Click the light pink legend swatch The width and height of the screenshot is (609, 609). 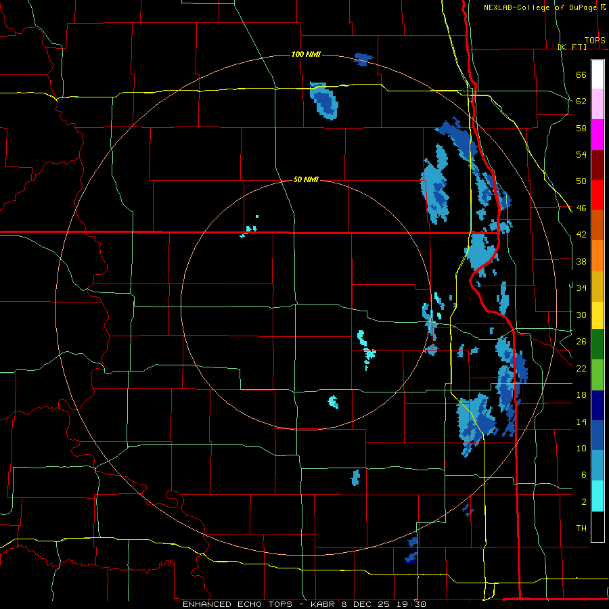click(x=597, y=104)
